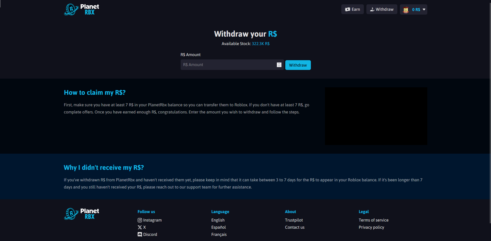491x241 pixels.
Task: Click the 'About' footer heading
Action: [x=290, y=212]
